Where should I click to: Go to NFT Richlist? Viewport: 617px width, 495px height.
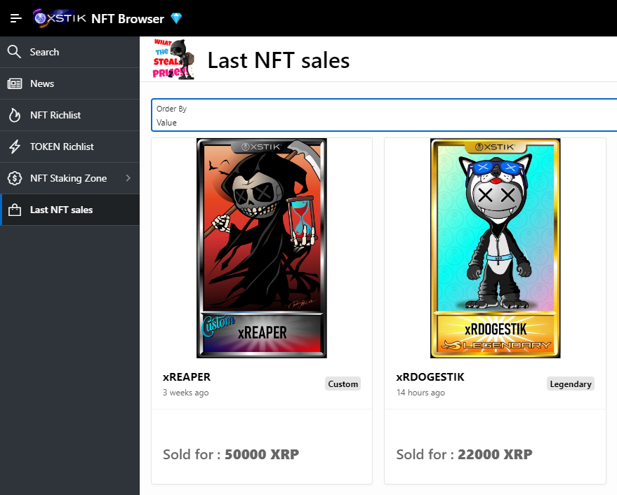pyautogui.click(x=69, y=115)
